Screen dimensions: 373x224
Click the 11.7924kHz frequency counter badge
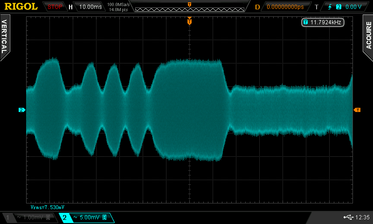323,22
